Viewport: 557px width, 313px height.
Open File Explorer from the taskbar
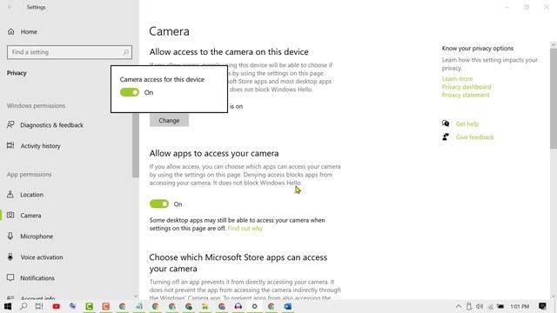pyautogui.click(x=205, y=306)
